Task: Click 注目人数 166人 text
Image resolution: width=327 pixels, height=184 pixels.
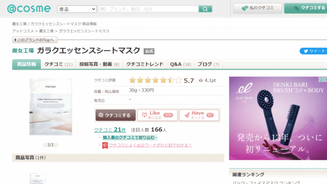Action: point(149,130)
